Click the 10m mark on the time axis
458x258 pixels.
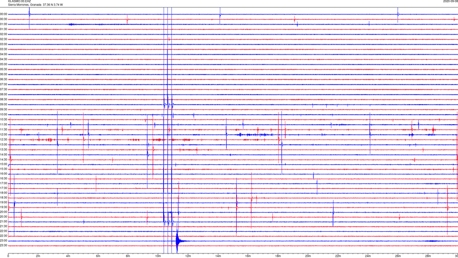tap(158, 256)
